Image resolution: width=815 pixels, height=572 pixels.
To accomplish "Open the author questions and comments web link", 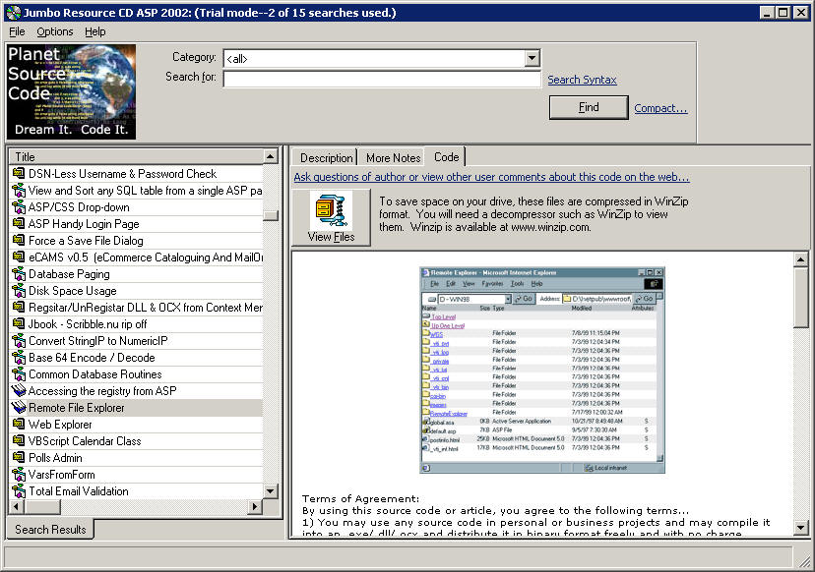I will tap(492, 177).
